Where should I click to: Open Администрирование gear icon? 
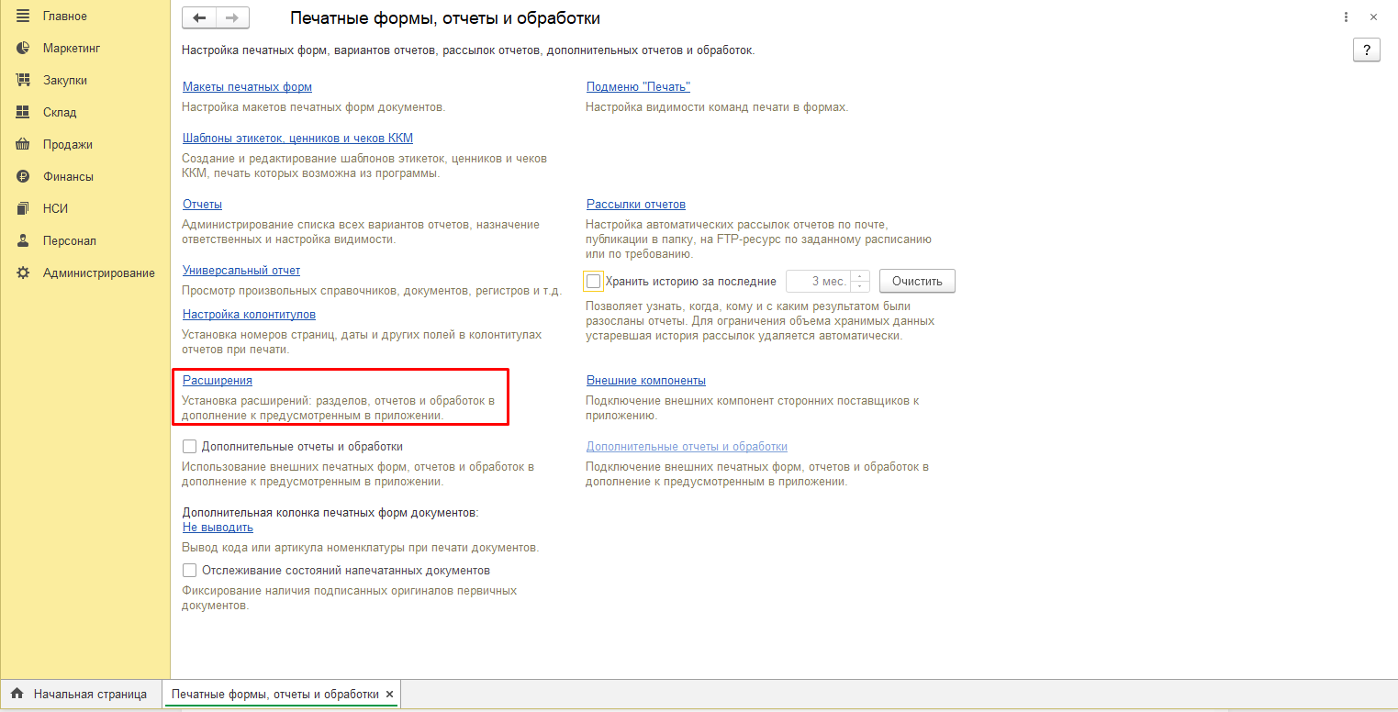pyautogui.click(x=23, y=273)
